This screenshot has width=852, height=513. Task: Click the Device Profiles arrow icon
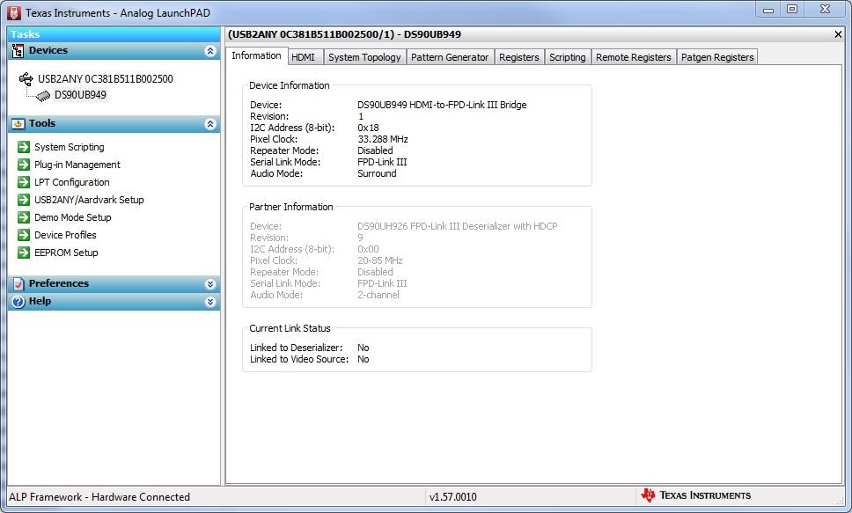tap(24, 235)
